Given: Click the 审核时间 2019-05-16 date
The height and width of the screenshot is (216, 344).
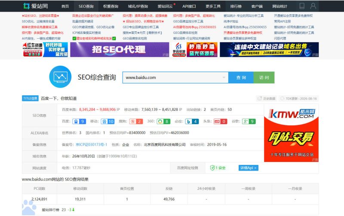Looking at the screenshot, I should 217,145.
